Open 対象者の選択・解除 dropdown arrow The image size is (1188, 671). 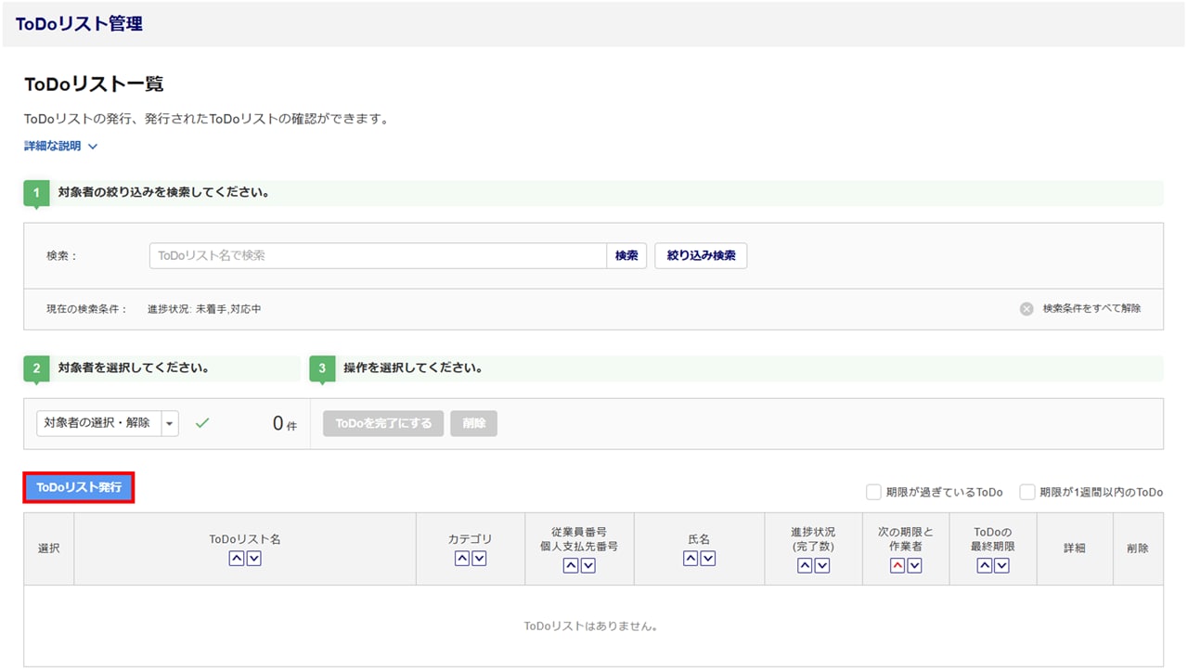point(170,423)
